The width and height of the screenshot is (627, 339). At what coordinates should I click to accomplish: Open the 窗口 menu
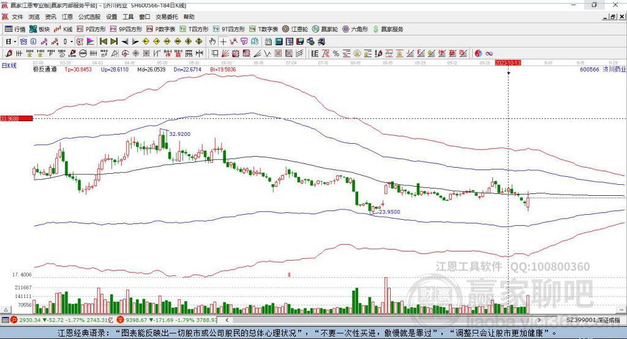click(x=145, y=17)
